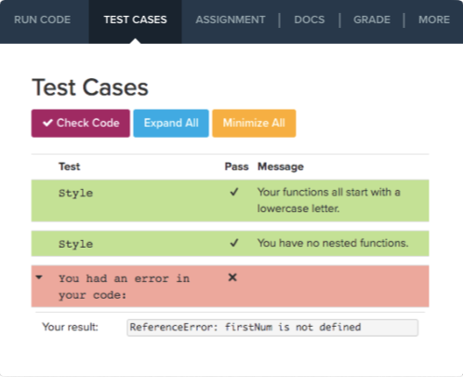Open the DOCS tab

coord(310,20)
